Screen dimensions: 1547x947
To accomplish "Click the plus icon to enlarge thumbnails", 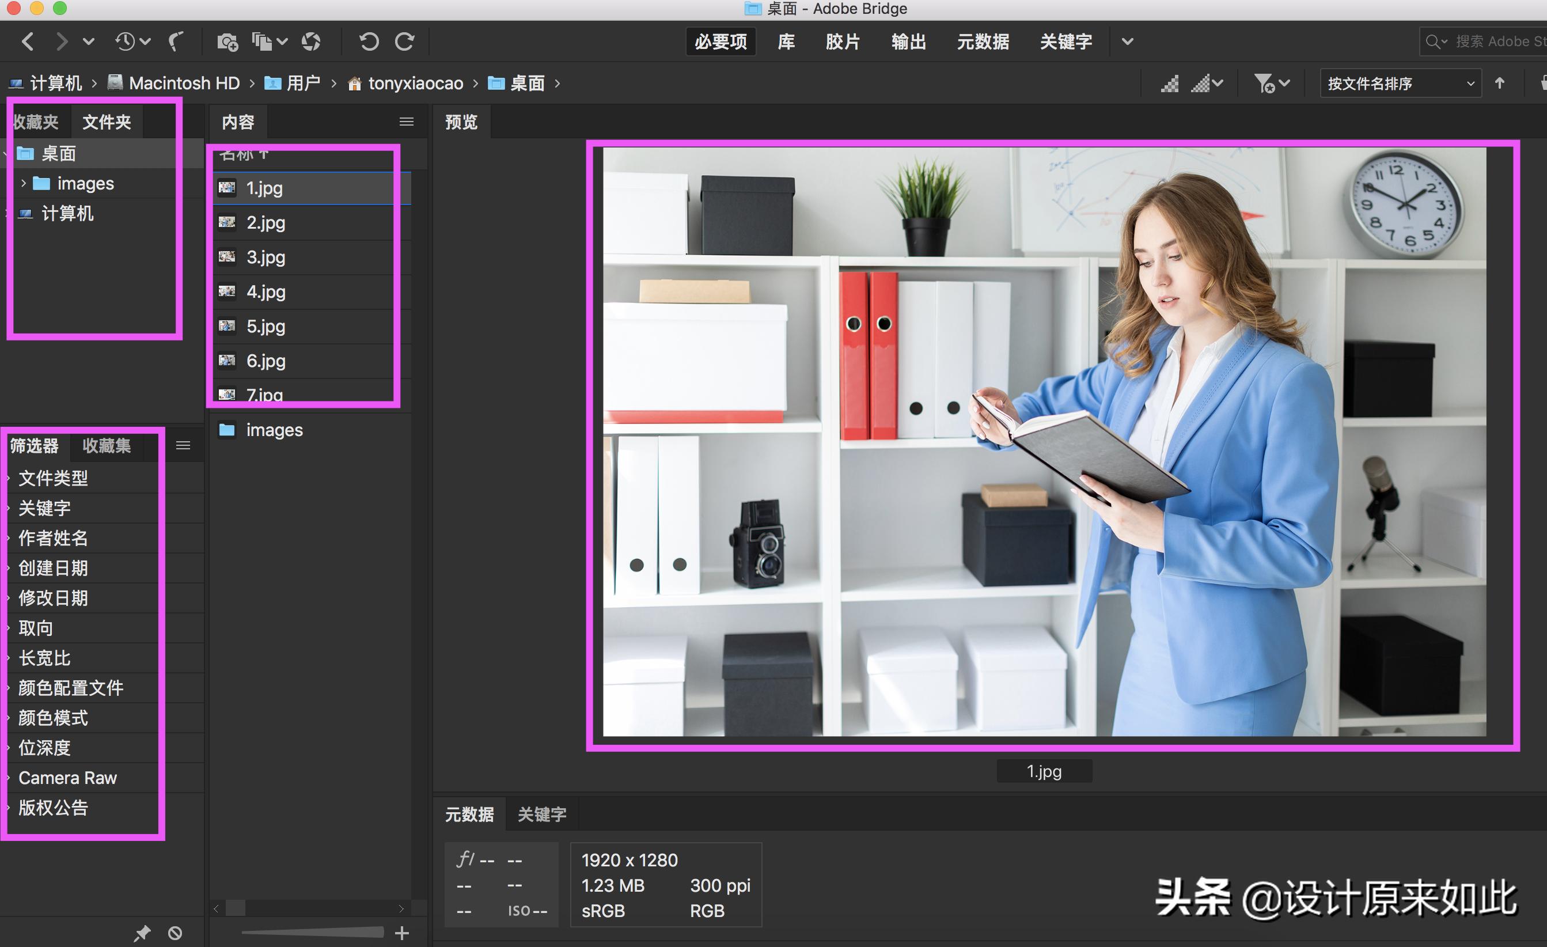I will [x=402, y=933].
